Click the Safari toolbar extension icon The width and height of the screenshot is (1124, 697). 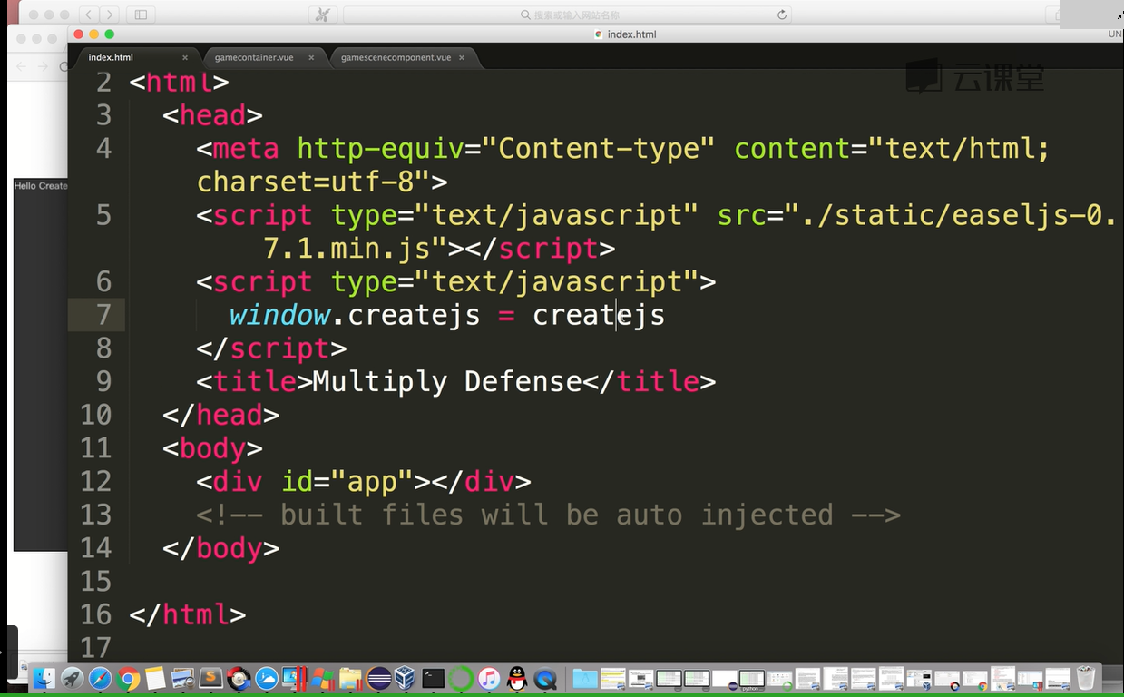pos(322,15)
